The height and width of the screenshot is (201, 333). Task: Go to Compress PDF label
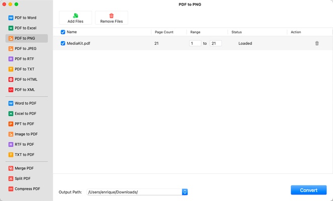point(27,189)
